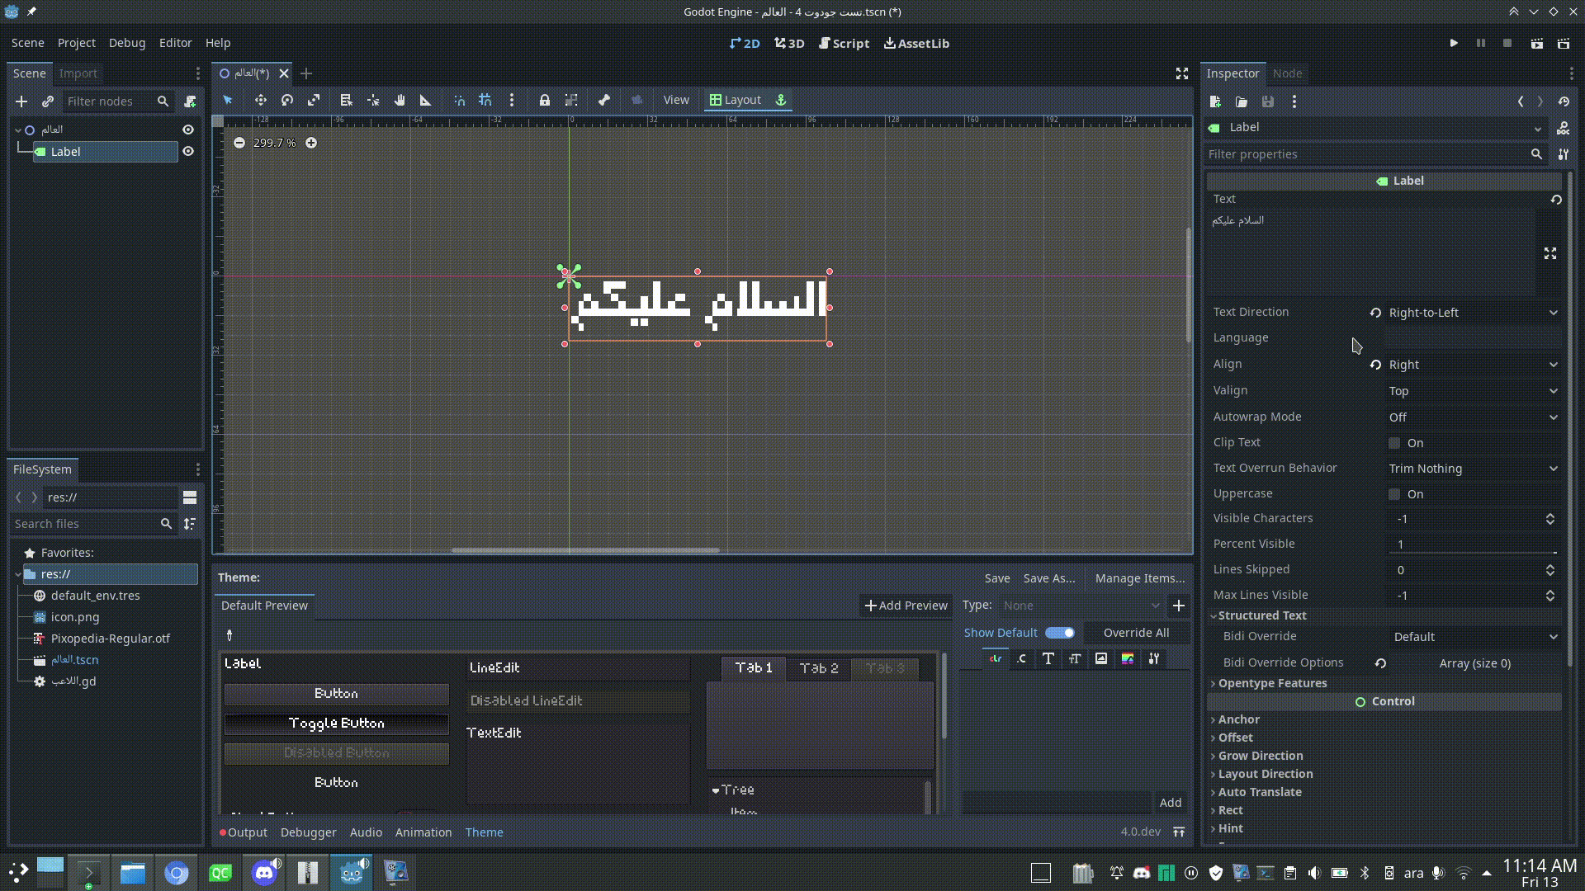Open the Align dropdown

click(1473, 365)
